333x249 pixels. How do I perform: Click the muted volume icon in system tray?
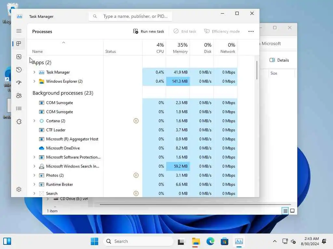coord(293,241)
